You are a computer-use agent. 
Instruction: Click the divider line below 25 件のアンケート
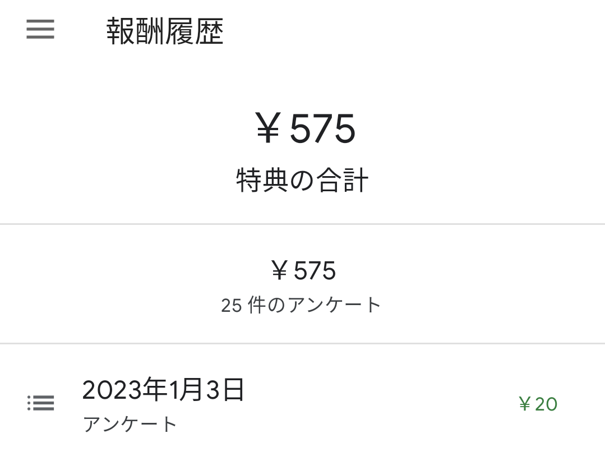click(x=302, y=343)
